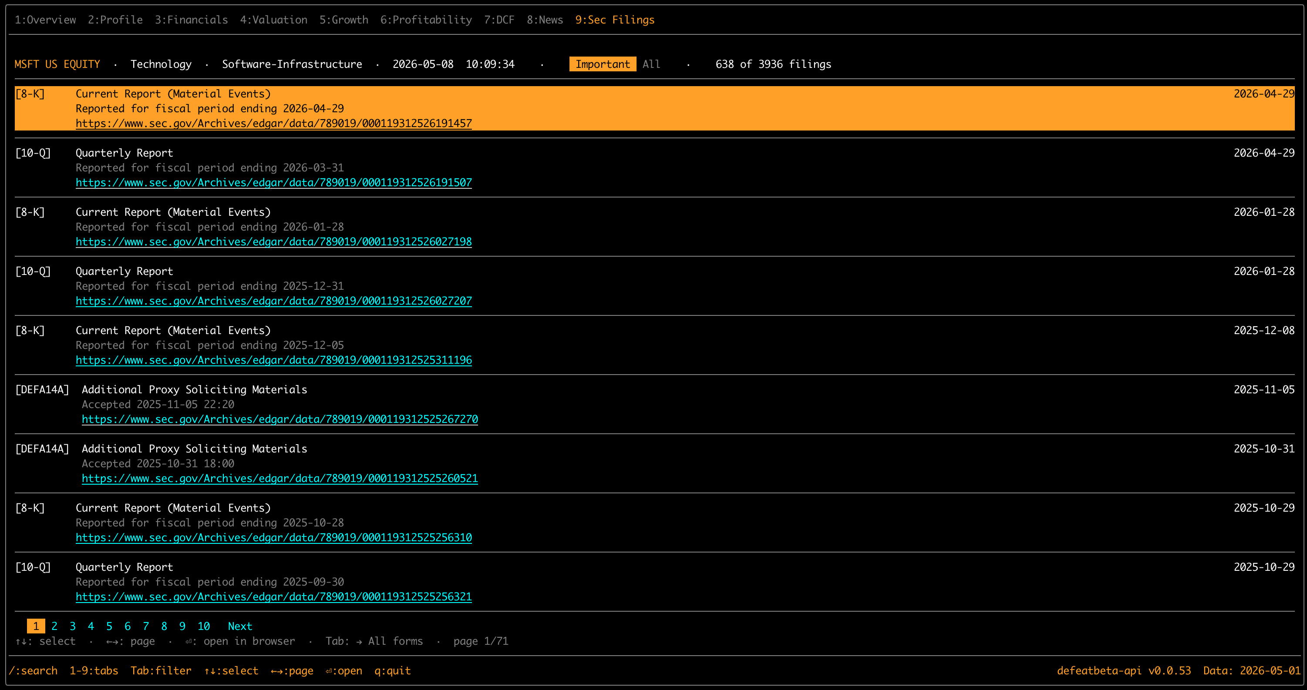Image resolution: width=1307 pixels, height=690 pixels.
Task: Click the Tab:filter shortcut hint
Action: (x=161, y=671)
